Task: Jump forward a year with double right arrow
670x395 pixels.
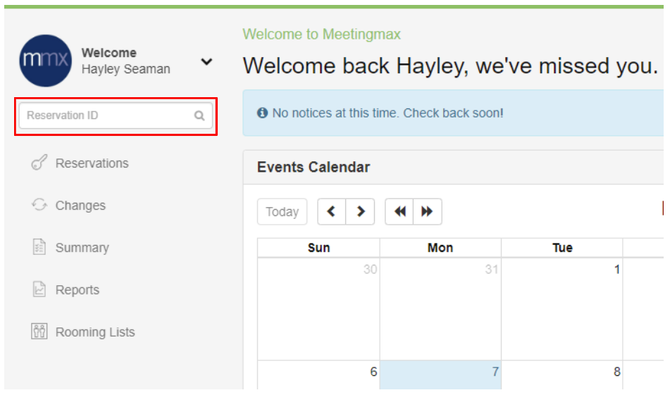Action: (428, 211)
